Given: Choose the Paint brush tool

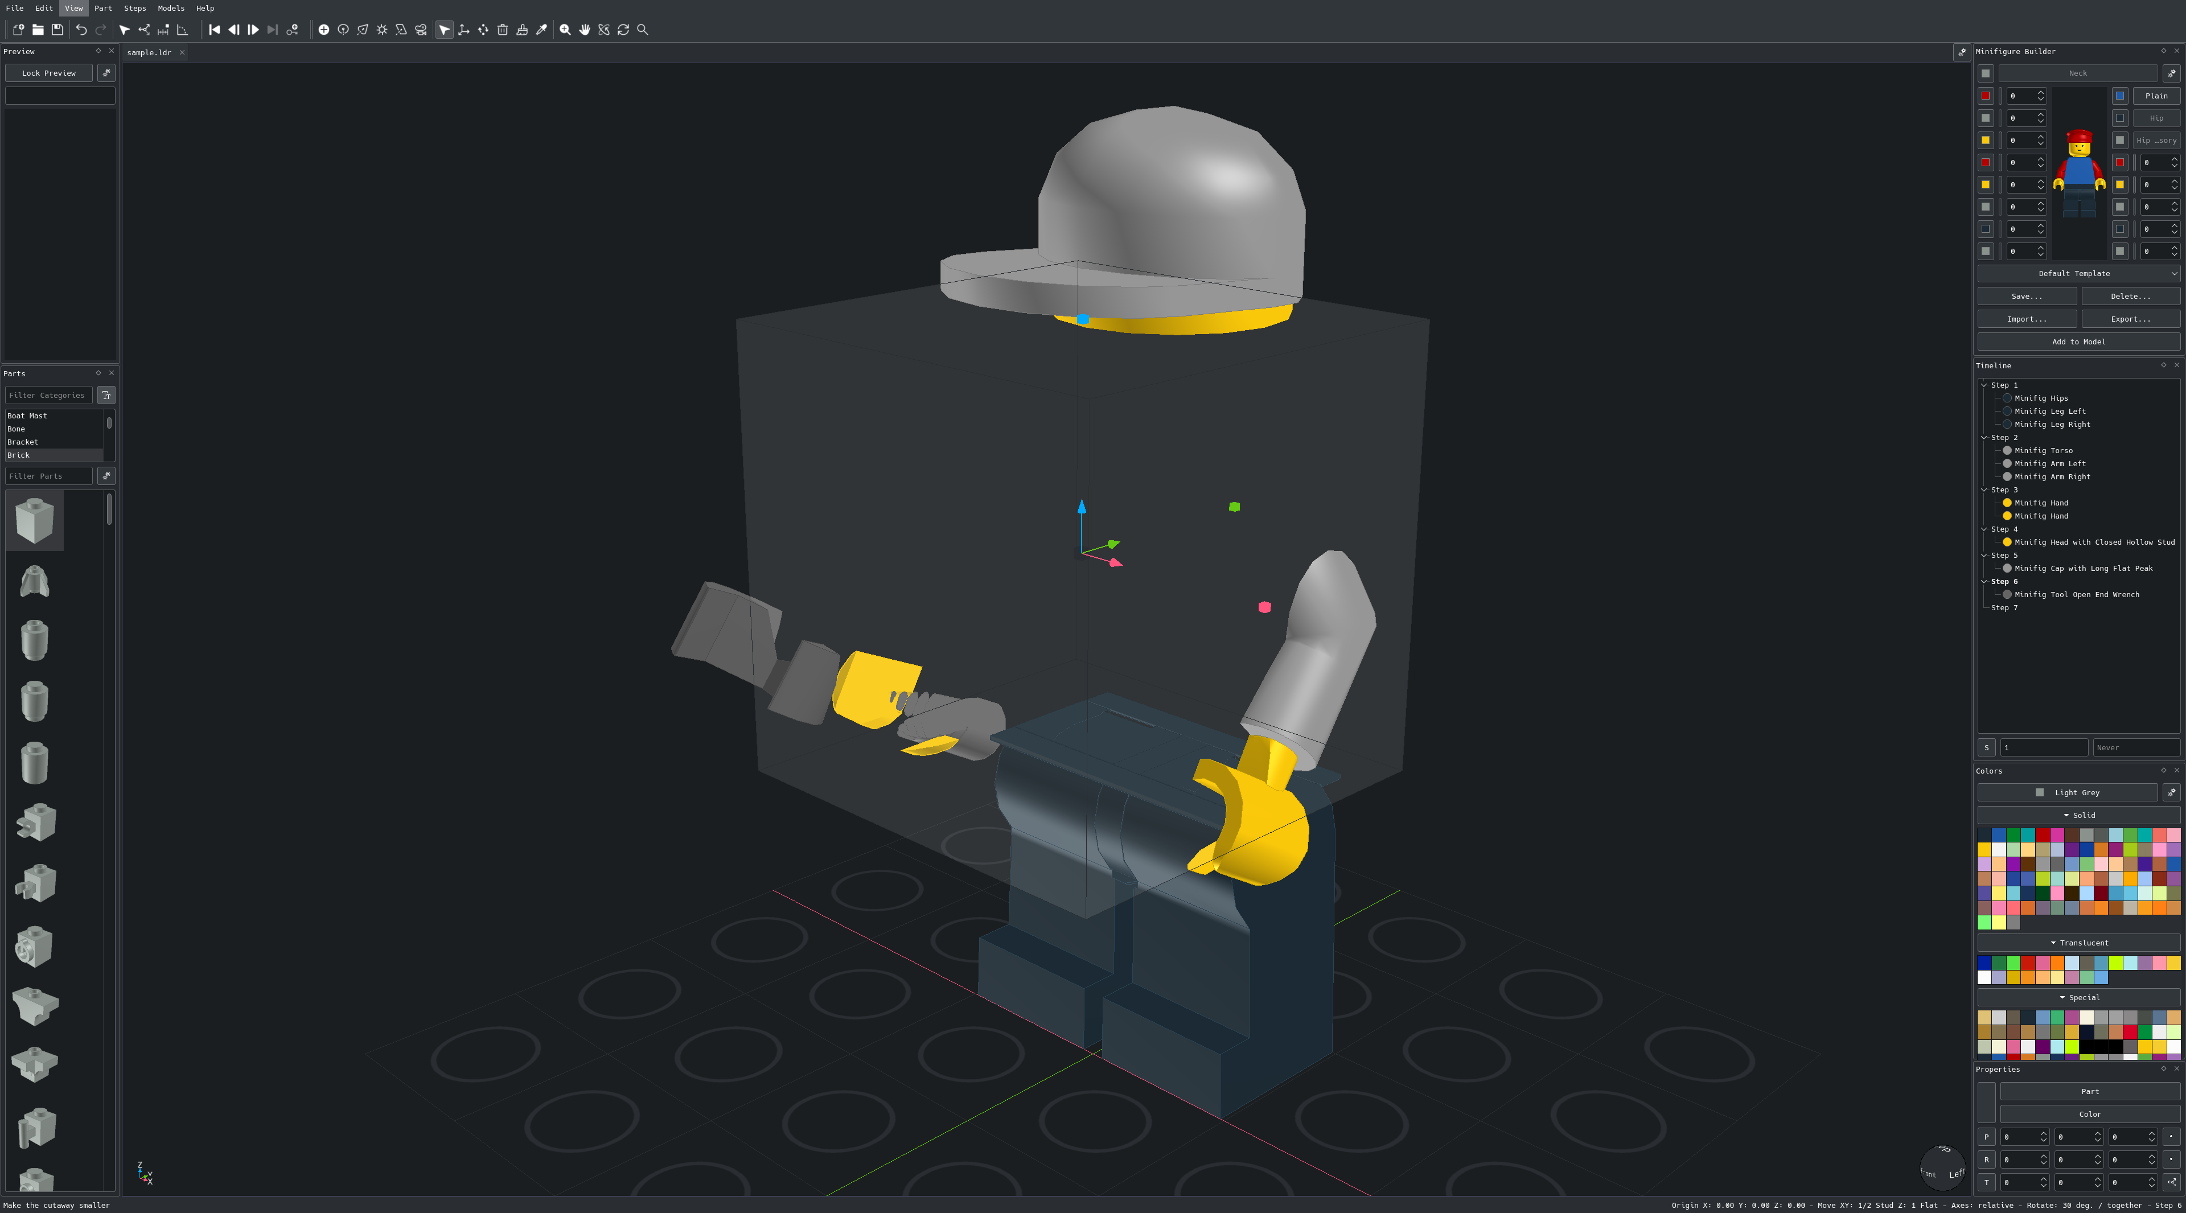Looking at the screenshot, I should point(522,30).
